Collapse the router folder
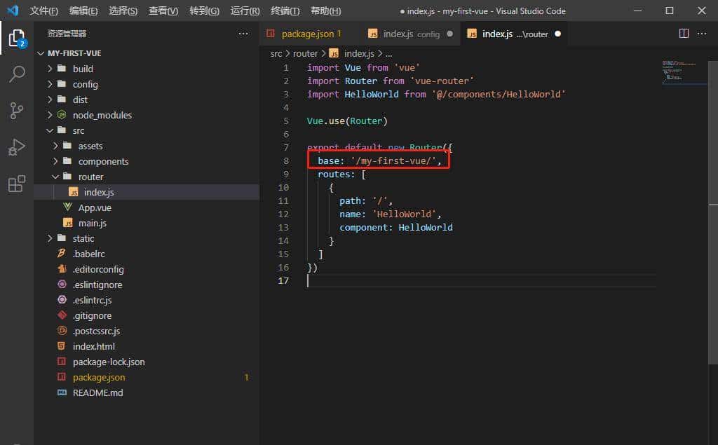Screen dimensions: 718x445 (90, 177)
